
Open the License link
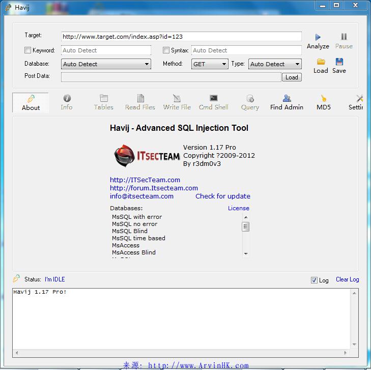pyautogui.click(x=239, y=208)
